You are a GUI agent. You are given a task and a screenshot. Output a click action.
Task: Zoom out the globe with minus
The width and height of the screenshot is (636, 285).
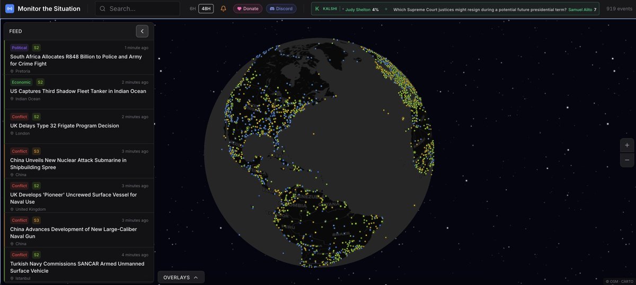(x=627, y=159)
